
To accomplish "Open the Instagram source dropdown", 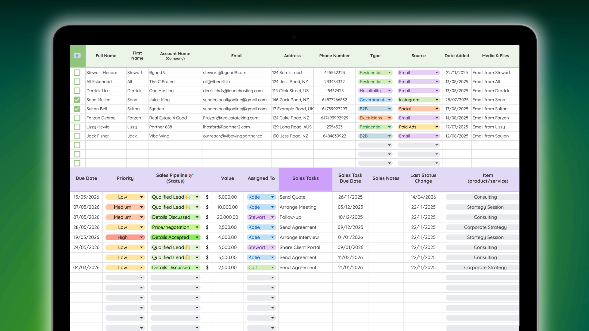I will tap(418, 100).
